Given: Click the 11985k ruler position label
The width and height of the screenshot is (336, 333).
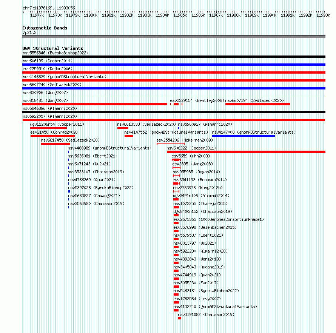Looking at the screenshot, I should [180, 15].
